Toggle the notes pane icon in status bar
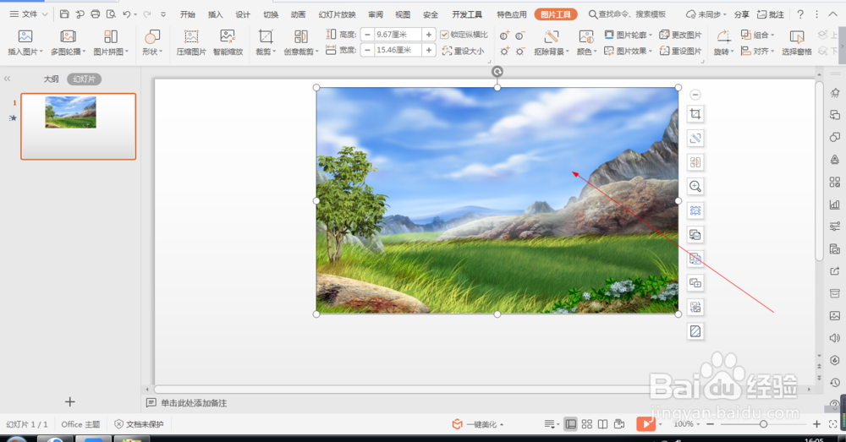The height and width of the screenshot is (442, 846). click(550, 424)
